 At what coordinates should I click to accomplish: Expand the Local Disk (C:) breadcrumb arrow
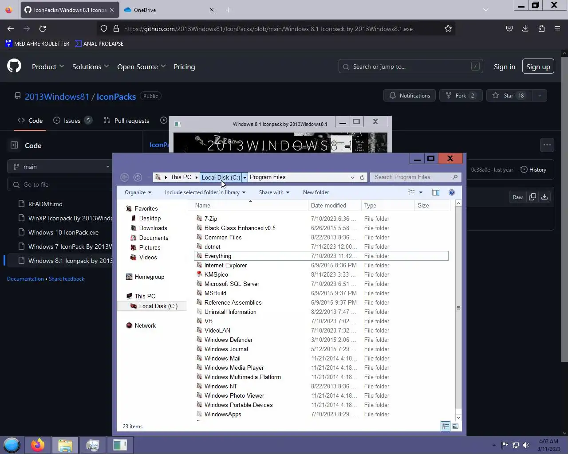coord(245,177)
